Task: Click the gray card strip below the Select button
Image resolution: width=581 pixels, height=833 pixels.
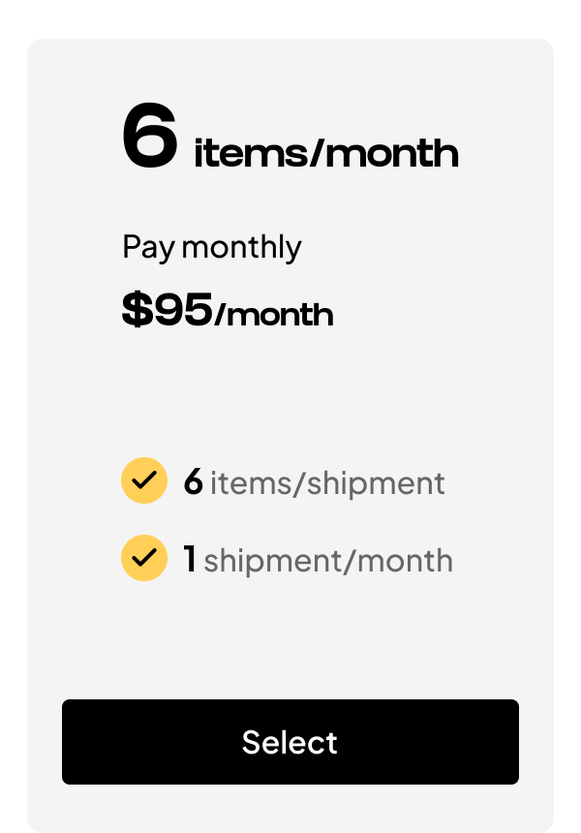Action: tap(290, 809)
